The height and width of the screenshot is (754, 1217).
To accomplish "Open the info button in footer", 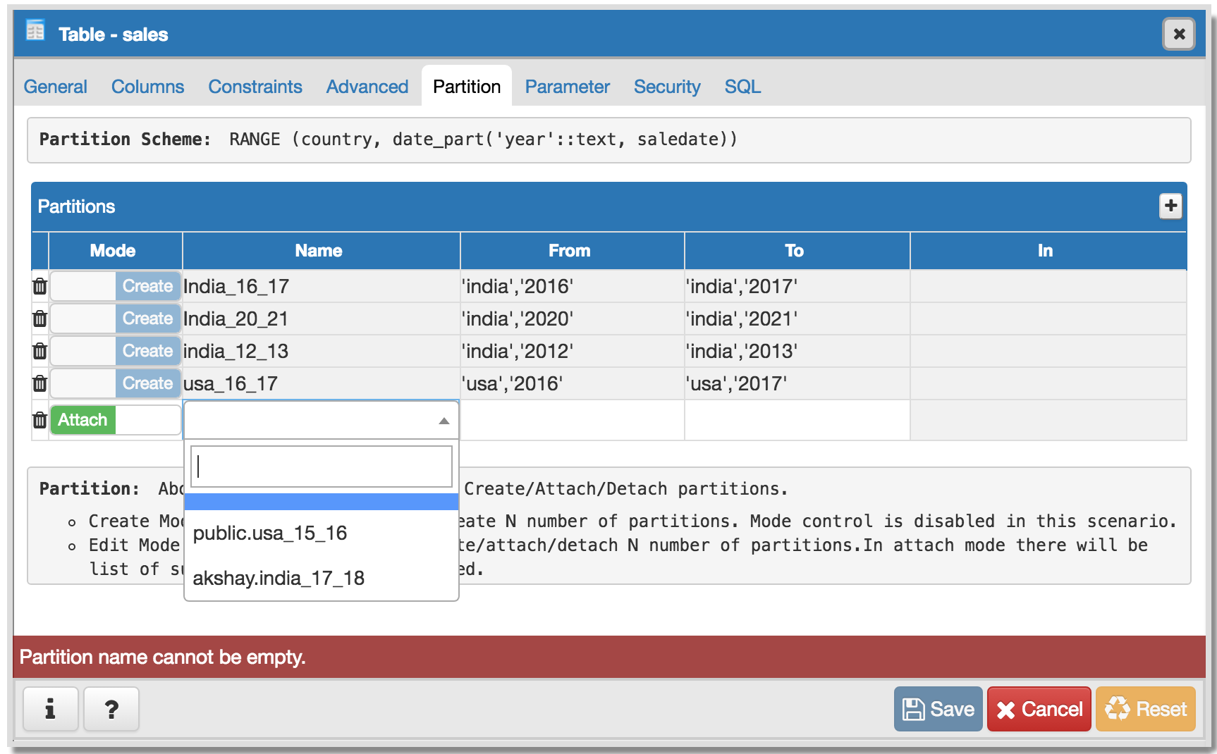I will (x=50, y=709).
